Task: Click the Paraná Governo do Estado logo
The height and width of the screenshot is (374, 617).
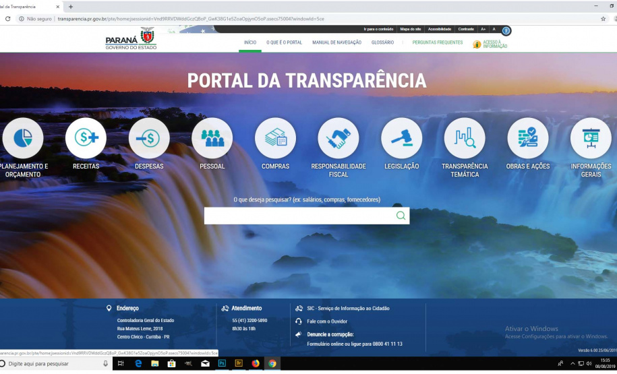Action: point(131,38)
